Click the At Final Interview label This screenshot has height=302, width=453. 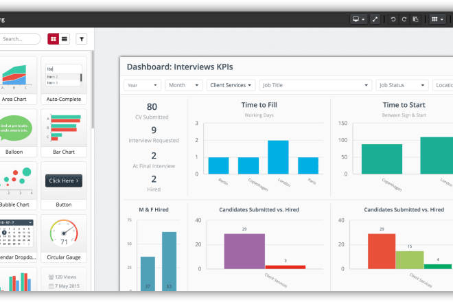pyautogui.click(x=154, y=166)
